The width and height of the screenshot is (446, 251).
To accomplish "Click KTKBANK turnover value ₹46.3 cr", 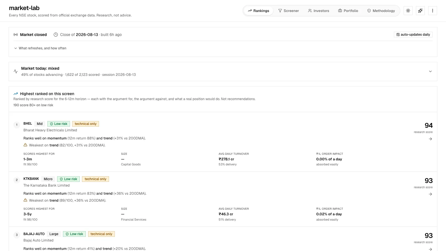I will (226, 214).
